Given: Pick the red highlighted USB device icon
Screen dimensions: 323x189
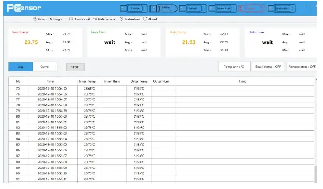Looking at the screenshot, I should [252, 8].
